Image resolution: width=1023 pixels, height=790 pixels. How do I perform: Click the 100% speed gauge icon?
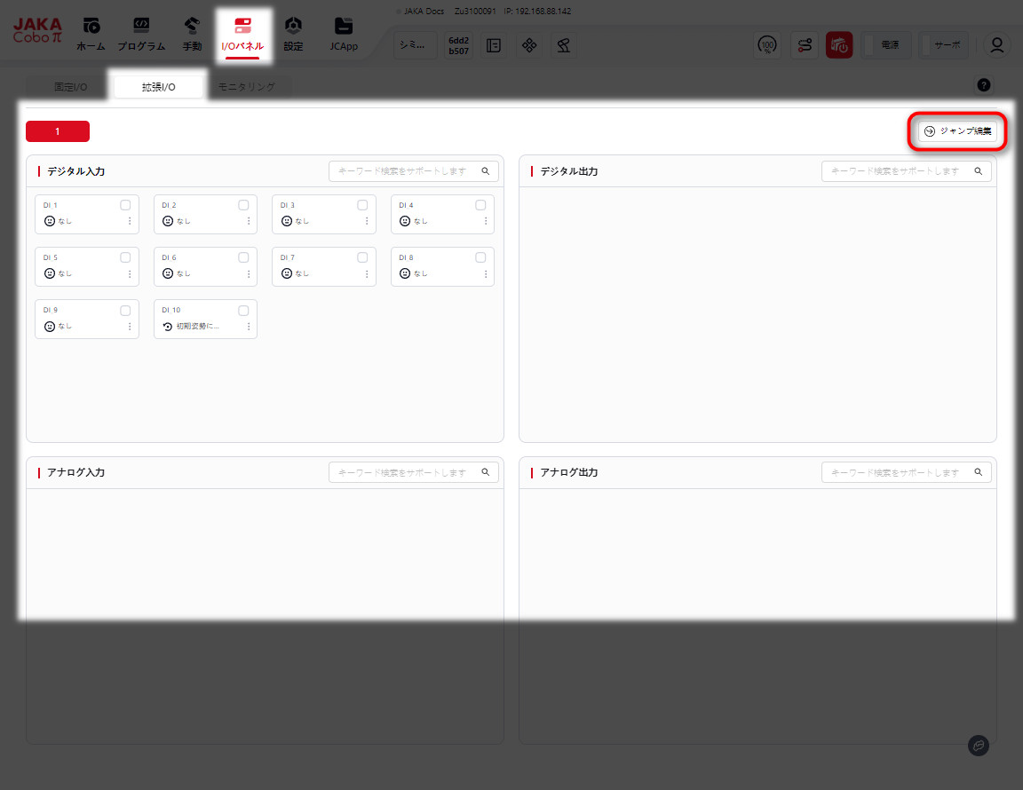pos(767,45)
